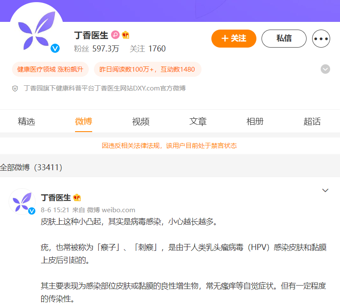Click the paragraph about 良性增生物

[x=184, y=292]
